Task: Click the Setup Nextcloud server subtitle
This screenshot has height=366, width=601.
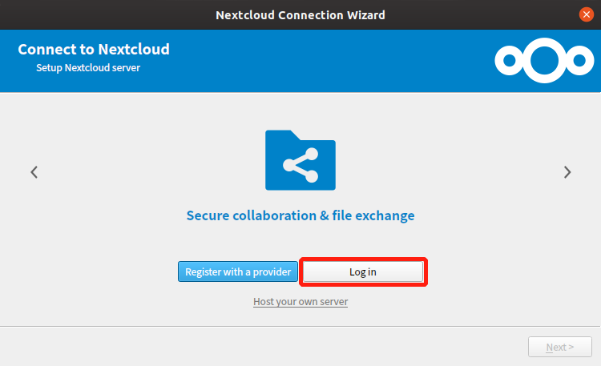Action: coord(88,68)
